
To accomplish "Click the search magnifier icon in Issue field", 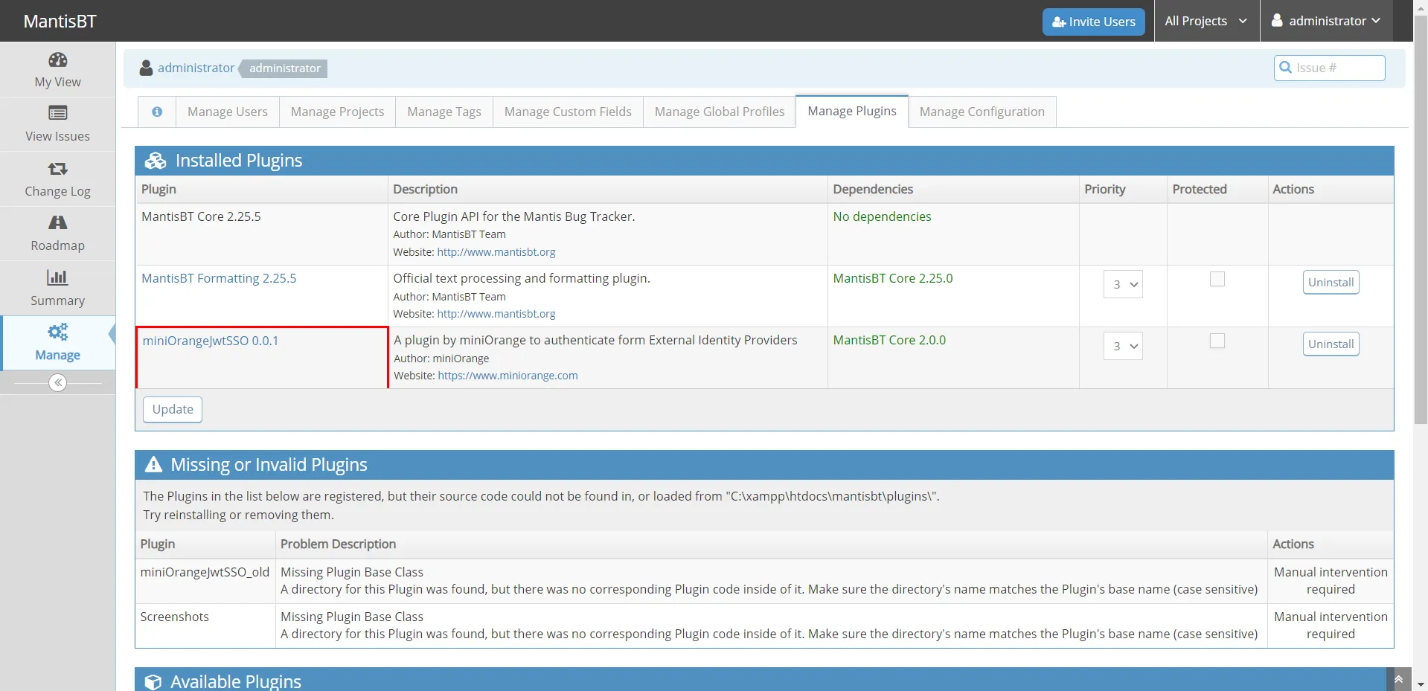I will click(1285, 68).
